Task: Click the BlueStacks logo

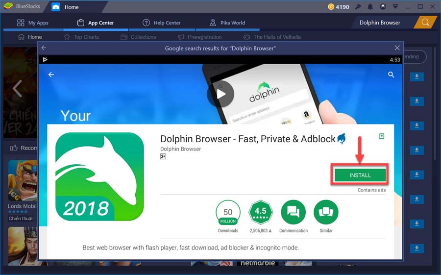Action: coord(8,6)
